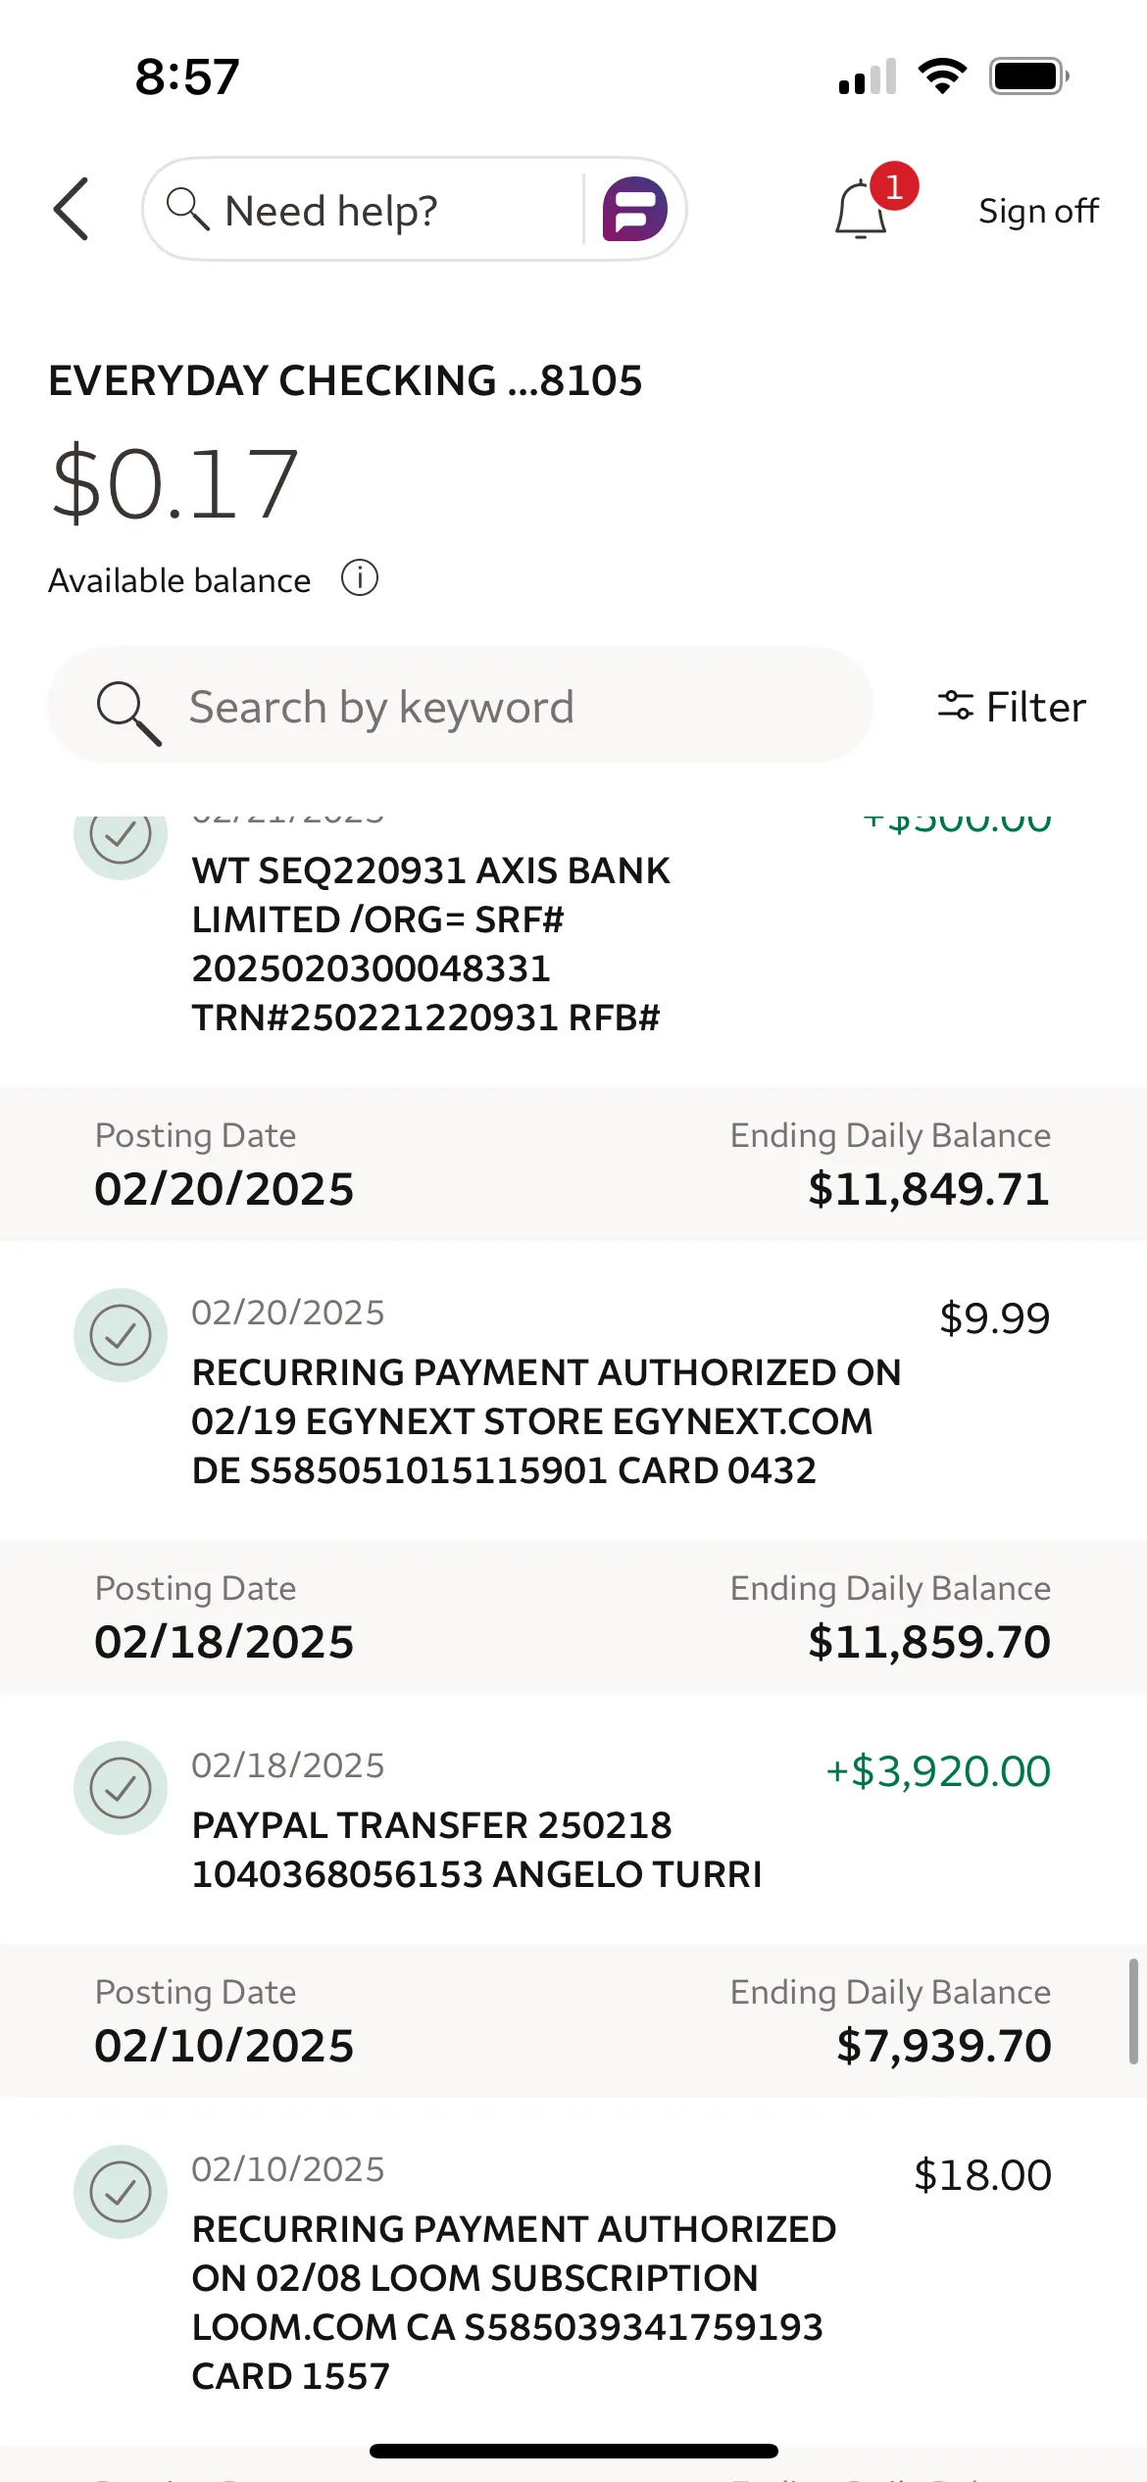Image resolution: width=1147 pixels, height=2482 pixels.
Task: Tap checkmark icon for Axis Bank wire
Action: tap(121, 839)
